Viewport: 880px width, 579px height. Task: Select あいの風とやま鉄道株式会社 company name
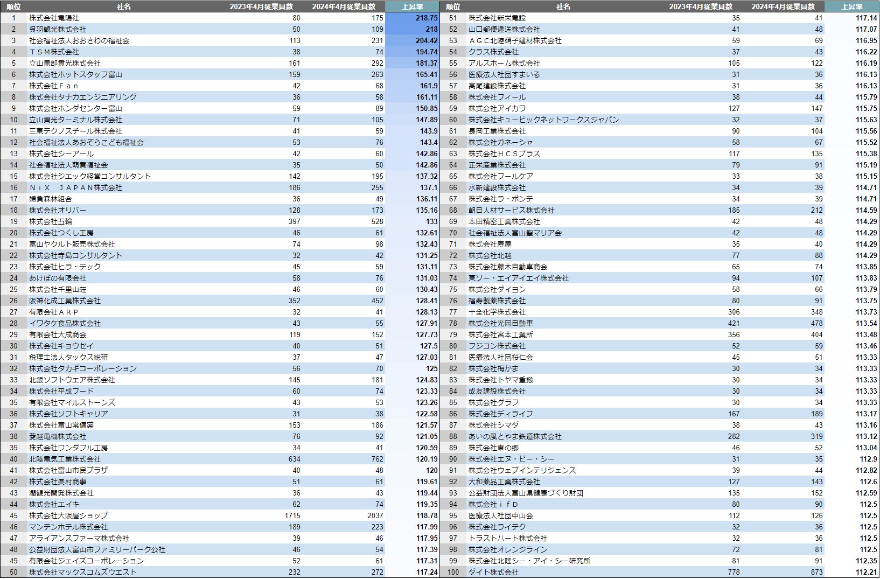point(515,436)
